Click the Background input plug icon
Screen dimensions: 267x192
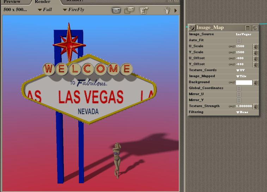(256, 83)
